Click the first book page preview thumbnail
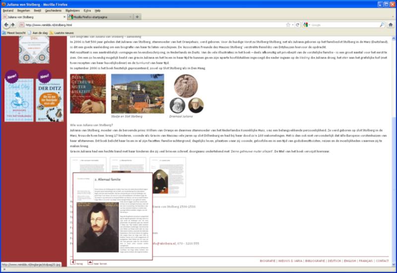 click(x=88, y=165)
